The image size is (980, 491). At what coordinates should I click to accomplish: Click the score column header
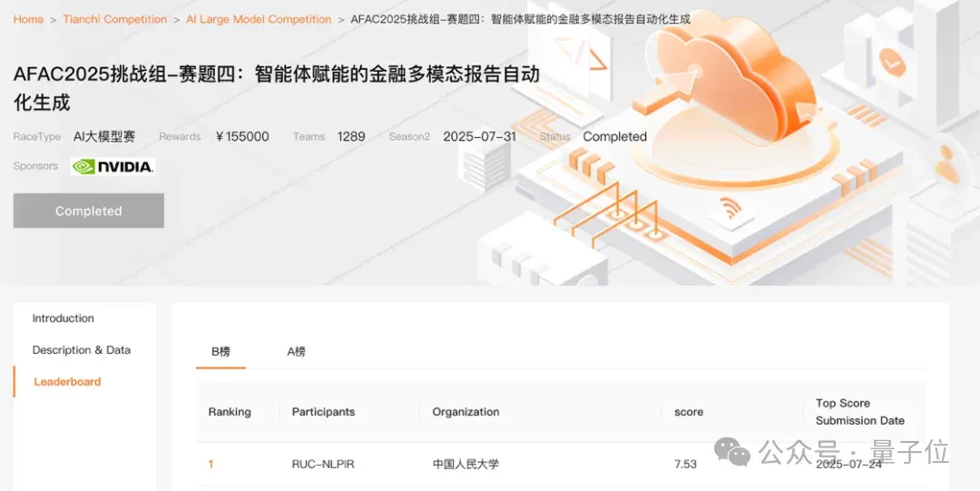coord(689,412)
